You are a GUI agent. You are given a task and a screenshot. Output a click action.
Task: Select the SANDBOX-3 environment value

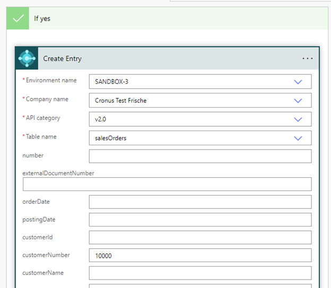(x=111, y=82)
